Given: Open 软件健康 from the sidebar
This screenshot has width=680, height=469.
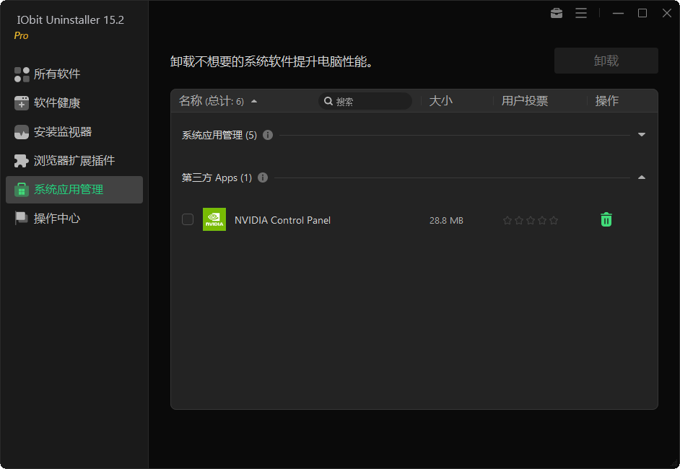Looking at the screenshot, I should [x=22, y=103].
